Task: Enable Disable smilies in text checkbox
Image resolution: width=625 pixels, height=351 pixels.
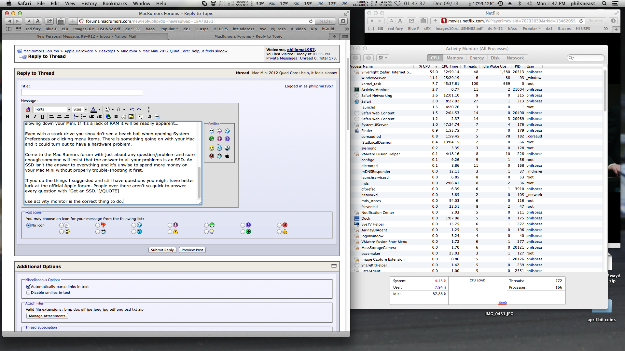Action: click(28, 292)
